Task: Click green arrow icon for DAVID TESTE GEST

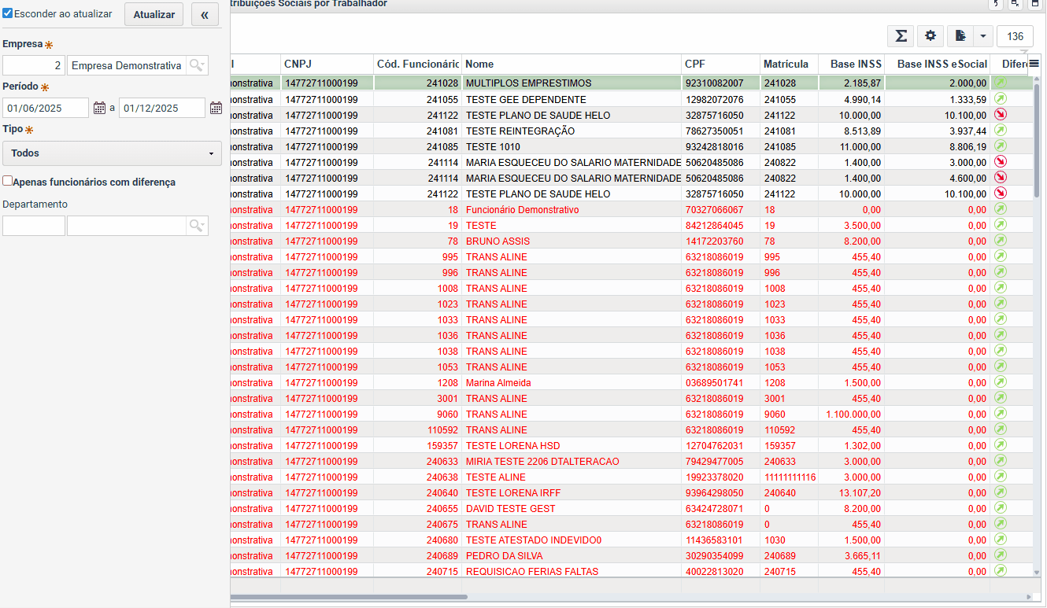Action: coord(1001,508)
